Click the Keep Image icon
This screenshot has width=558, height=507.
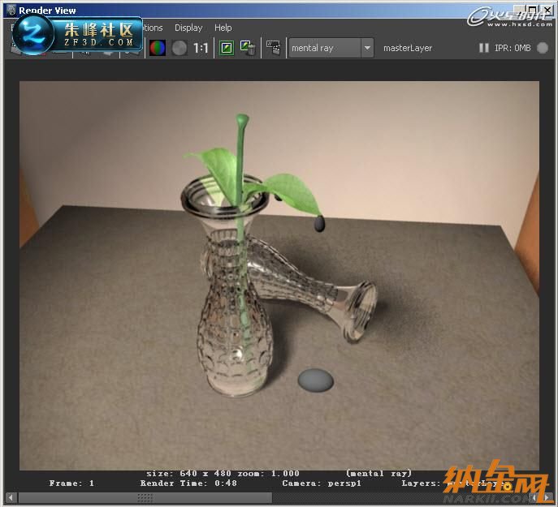[x=227, y=48]
